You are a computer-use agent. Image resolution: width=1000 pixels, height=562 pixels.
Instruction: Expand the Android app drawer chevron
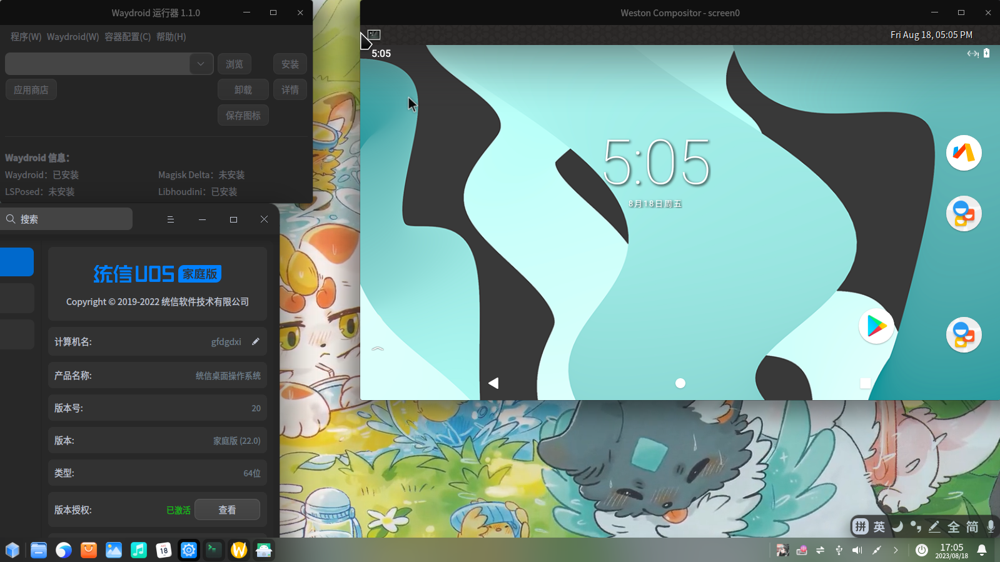(378, 348)
